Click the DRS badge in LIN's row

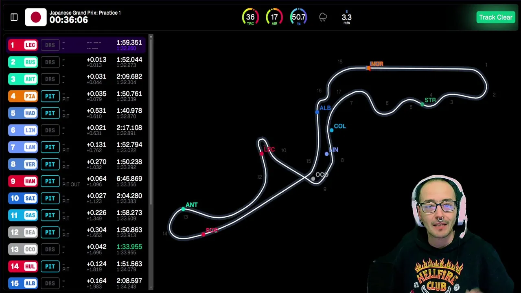50,130
